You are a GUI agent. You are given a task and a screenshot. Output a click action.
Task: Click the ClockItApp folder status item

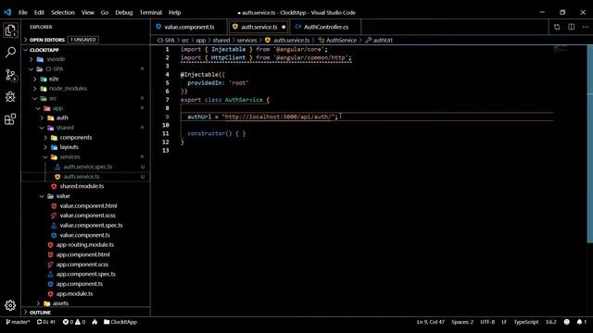(x=120, y=322)
